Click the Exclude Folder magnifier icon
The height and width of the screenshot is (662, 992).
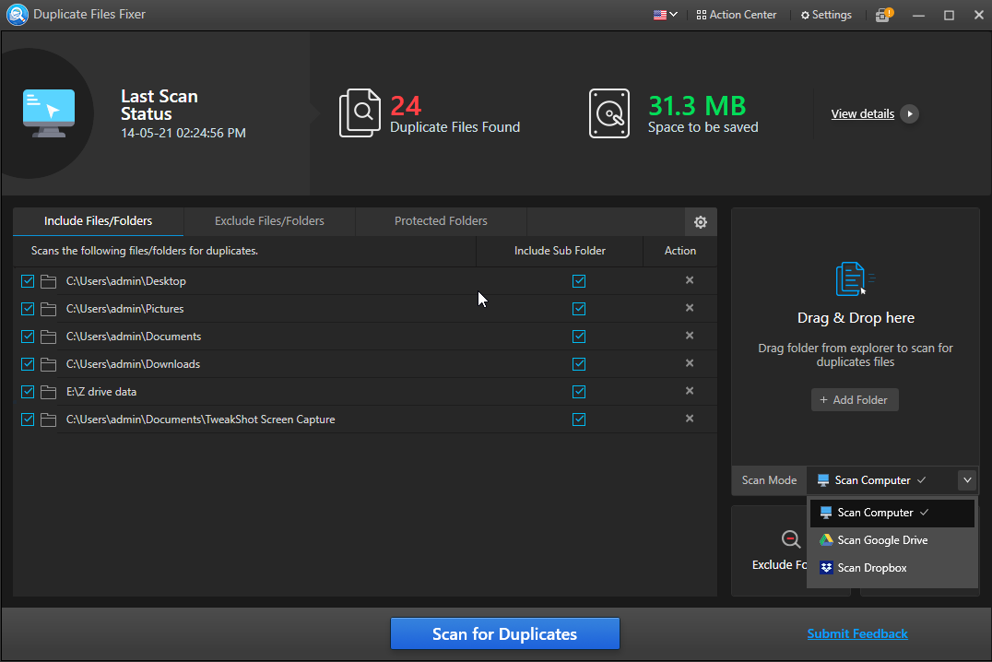[790, 539]
